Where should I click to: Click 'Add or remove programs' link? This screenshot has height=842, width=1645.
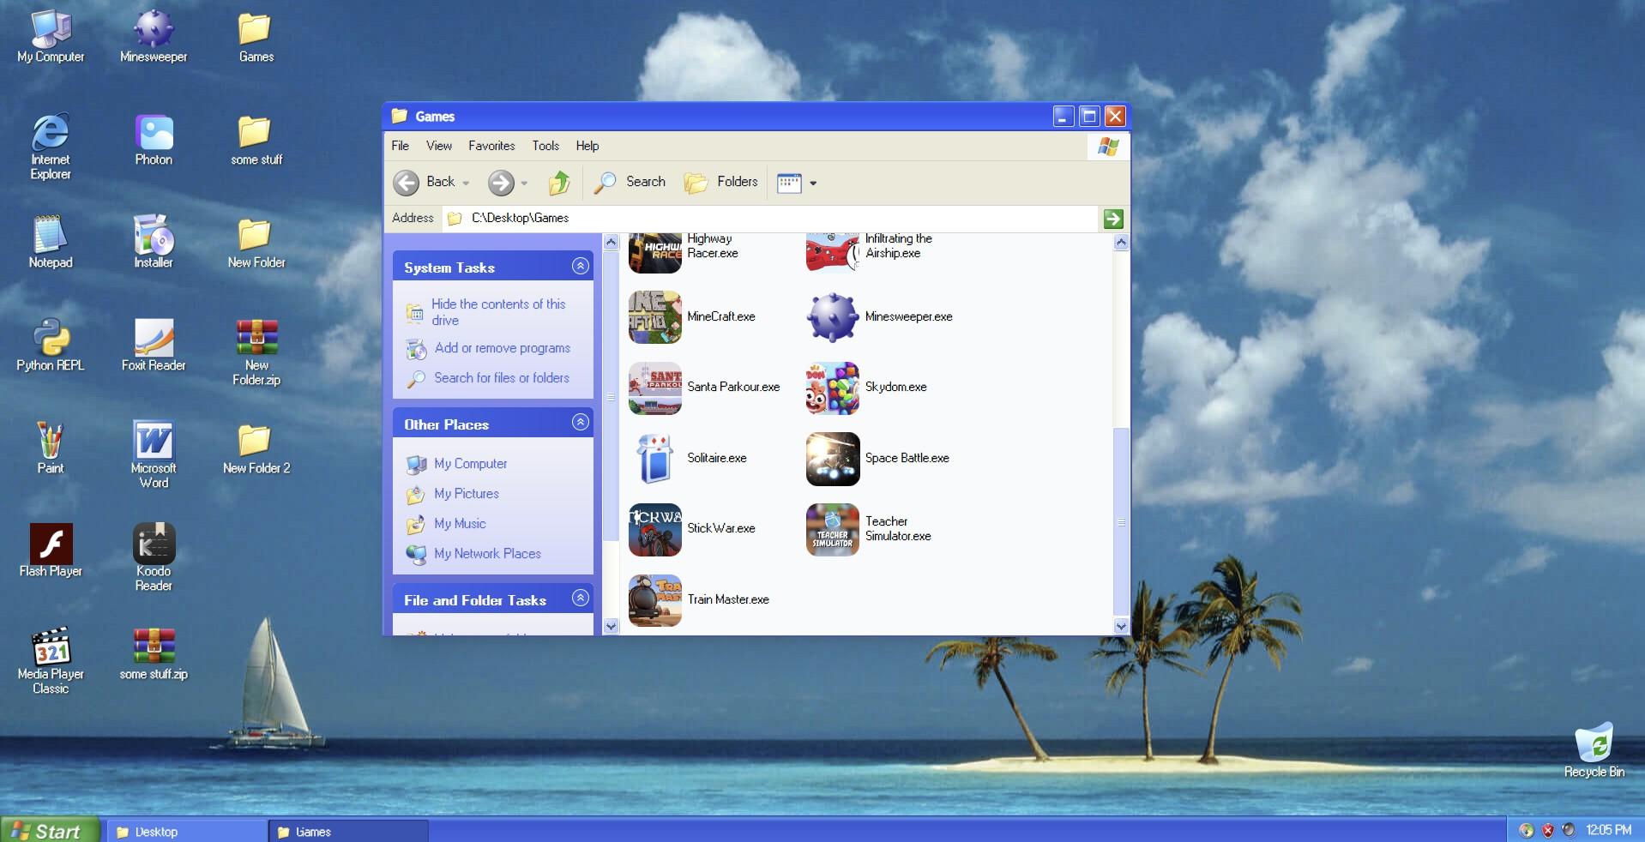503,348
